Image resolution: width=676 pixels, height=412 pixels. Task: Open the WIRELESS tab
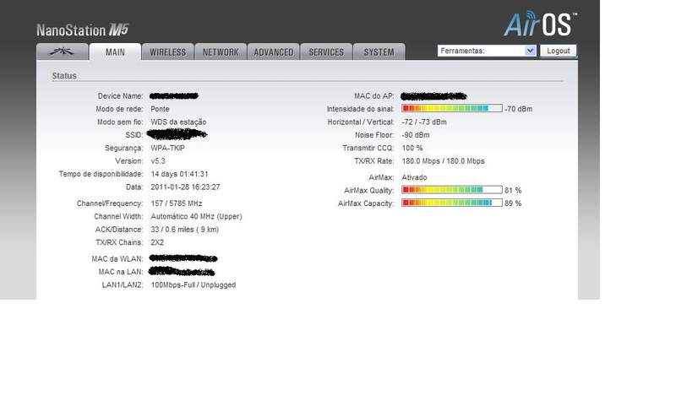(167, 51)
